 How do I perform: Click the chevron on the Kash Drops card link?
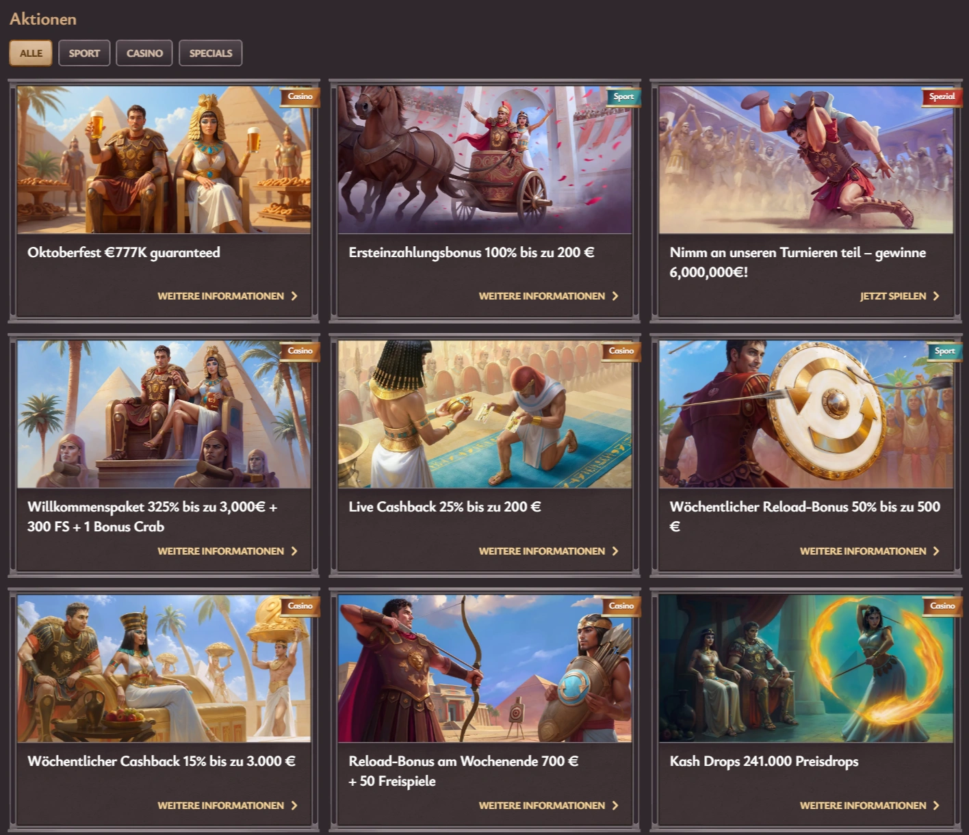pos(936,806)
